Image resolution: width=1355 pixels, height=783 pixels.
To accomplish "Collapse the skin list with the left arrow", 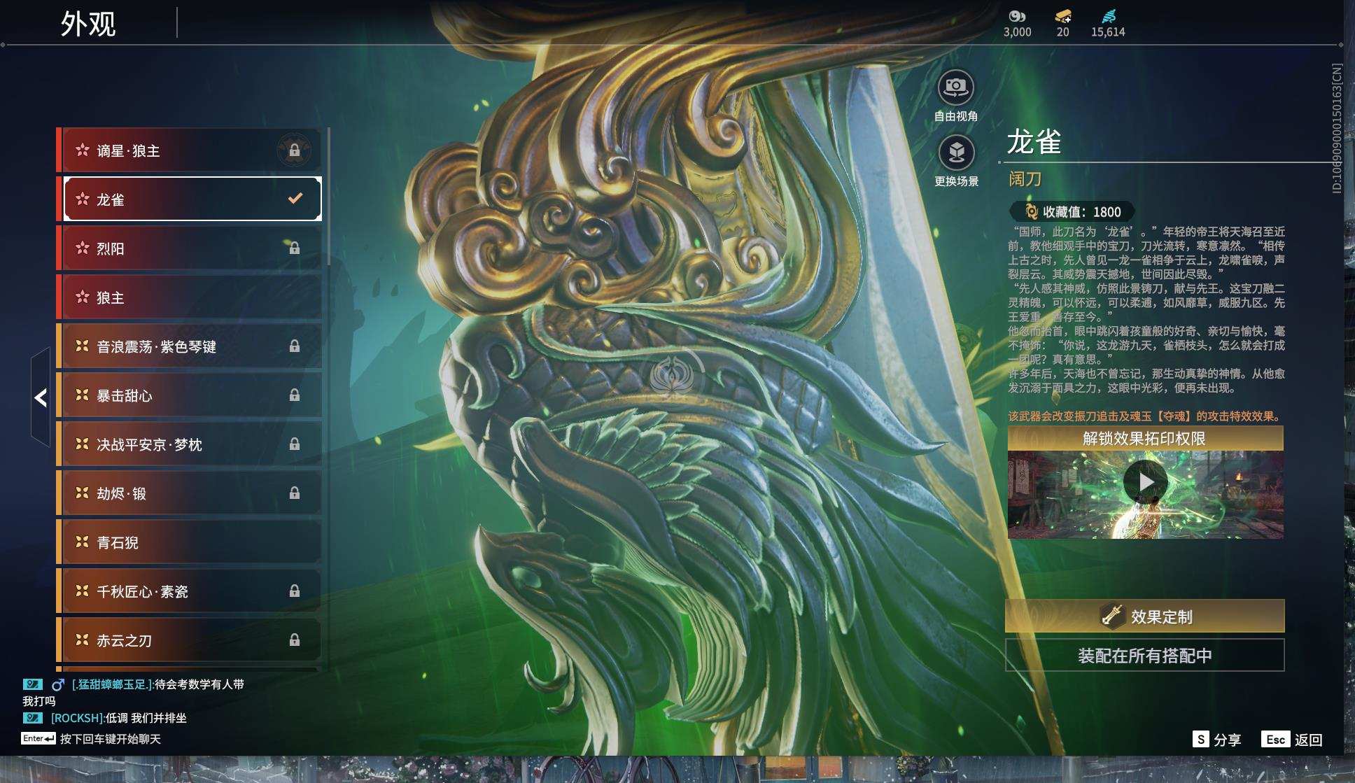I will coord(41,397).
